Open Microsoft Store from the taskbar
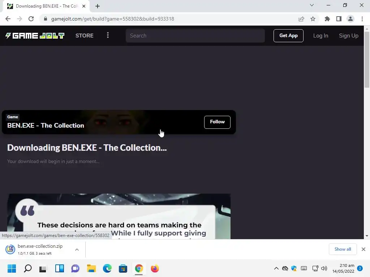Image resolution: width=370 pixels, height=277 pixels. pyautogui.click(x=123, y=268)
